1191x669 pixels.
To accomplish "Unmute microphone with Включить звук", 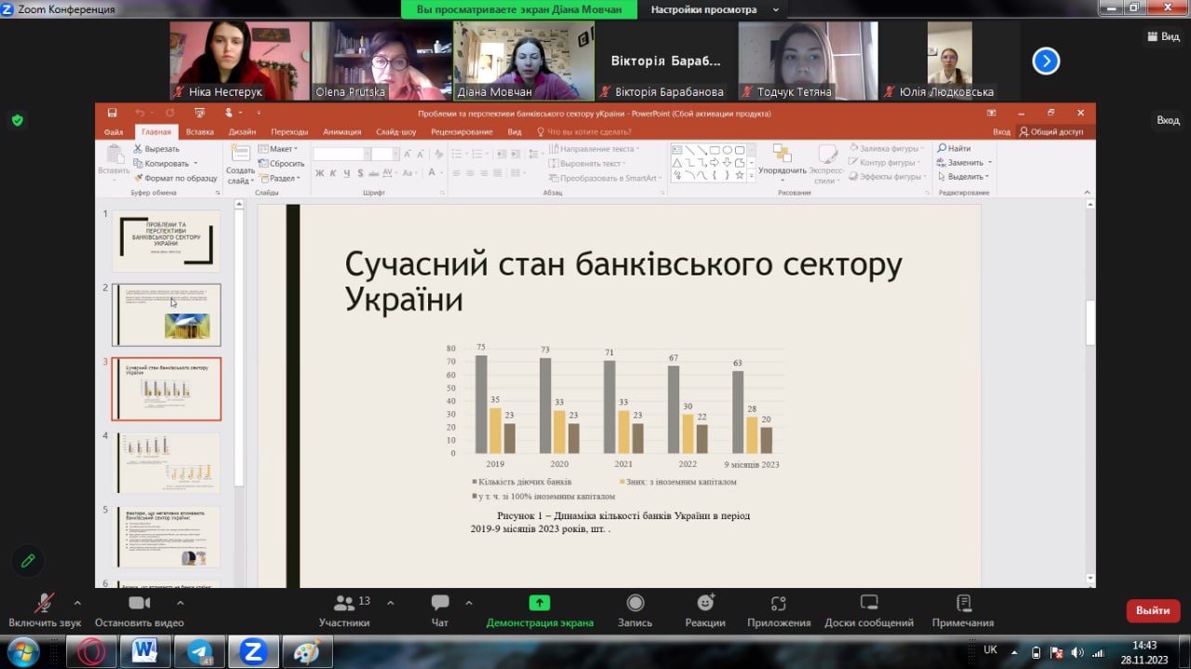I will point(44,609).
